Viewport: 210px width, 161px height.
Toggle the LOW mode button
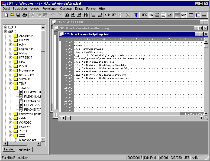[x=151, y=15]
